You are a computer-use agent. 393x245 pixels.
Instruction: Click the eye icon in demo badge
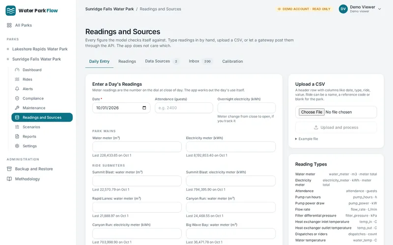[279, 9]
